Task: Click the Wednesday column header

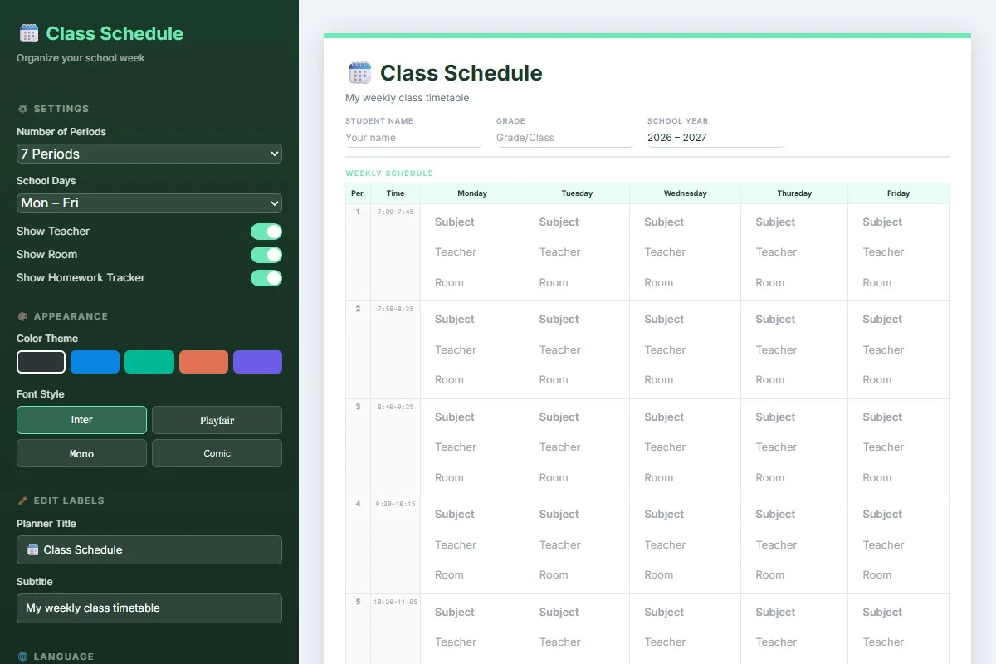Action: [685, 193]
